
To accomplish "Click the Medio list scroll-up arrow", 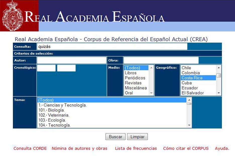I will [151, 68].
